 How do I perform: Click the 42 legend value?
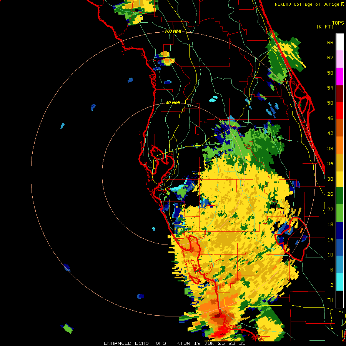pyautogui.click(x=330, y=133)
